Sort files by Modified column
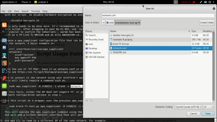Viewport: 217px width, 122px height. point(207,31)
